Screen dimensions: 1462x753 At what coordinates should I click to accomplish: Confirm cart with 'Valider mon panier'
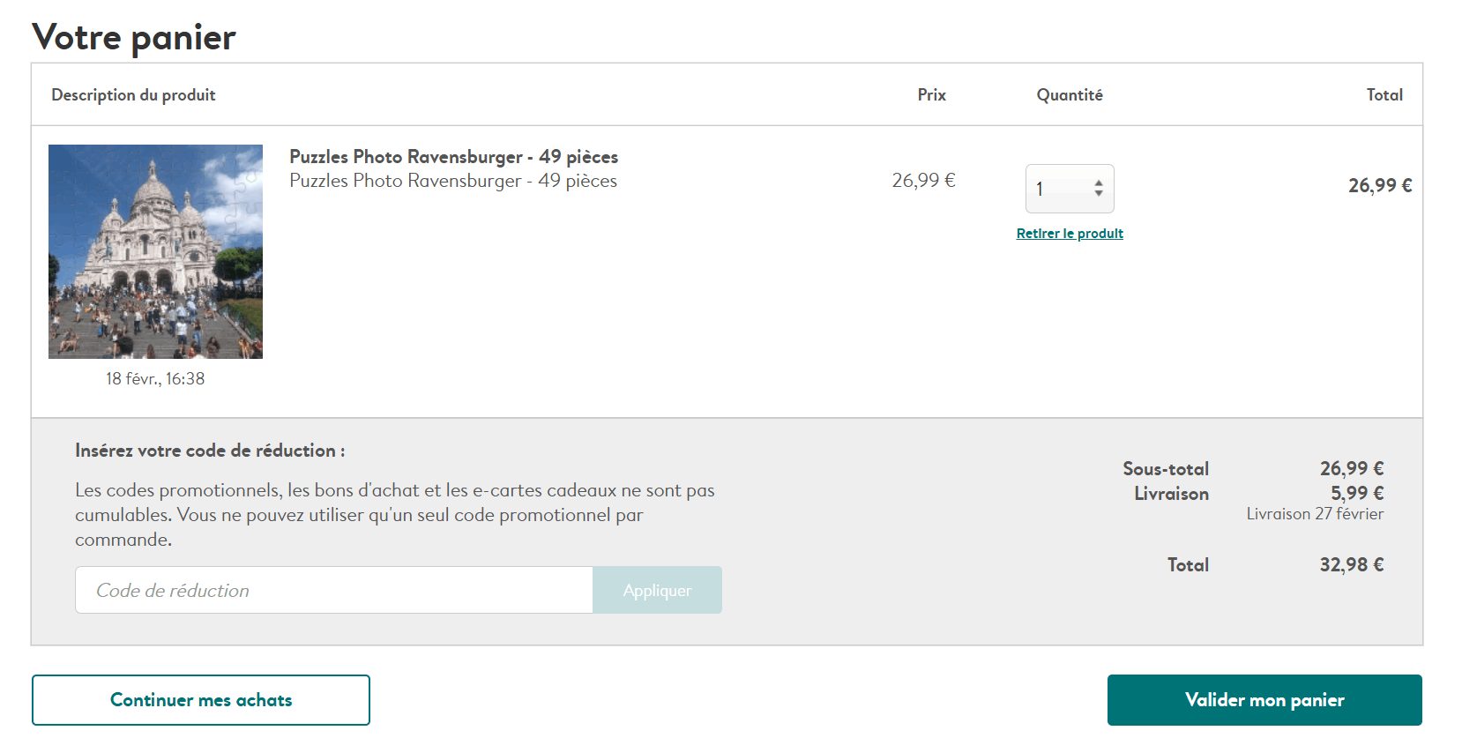1264,700
